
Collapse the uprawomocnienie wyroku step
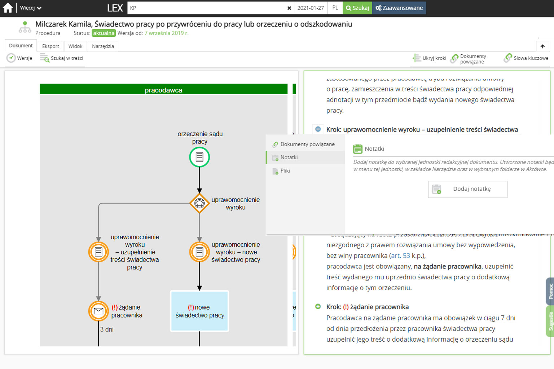pos(318,129)
